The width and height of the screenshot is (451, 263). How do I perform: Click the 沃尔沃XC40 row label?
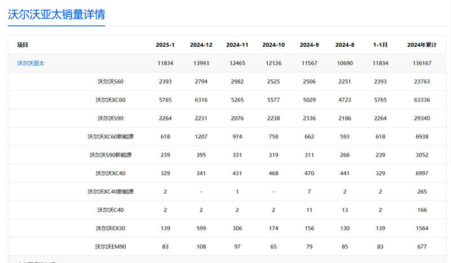click(110, 173)
